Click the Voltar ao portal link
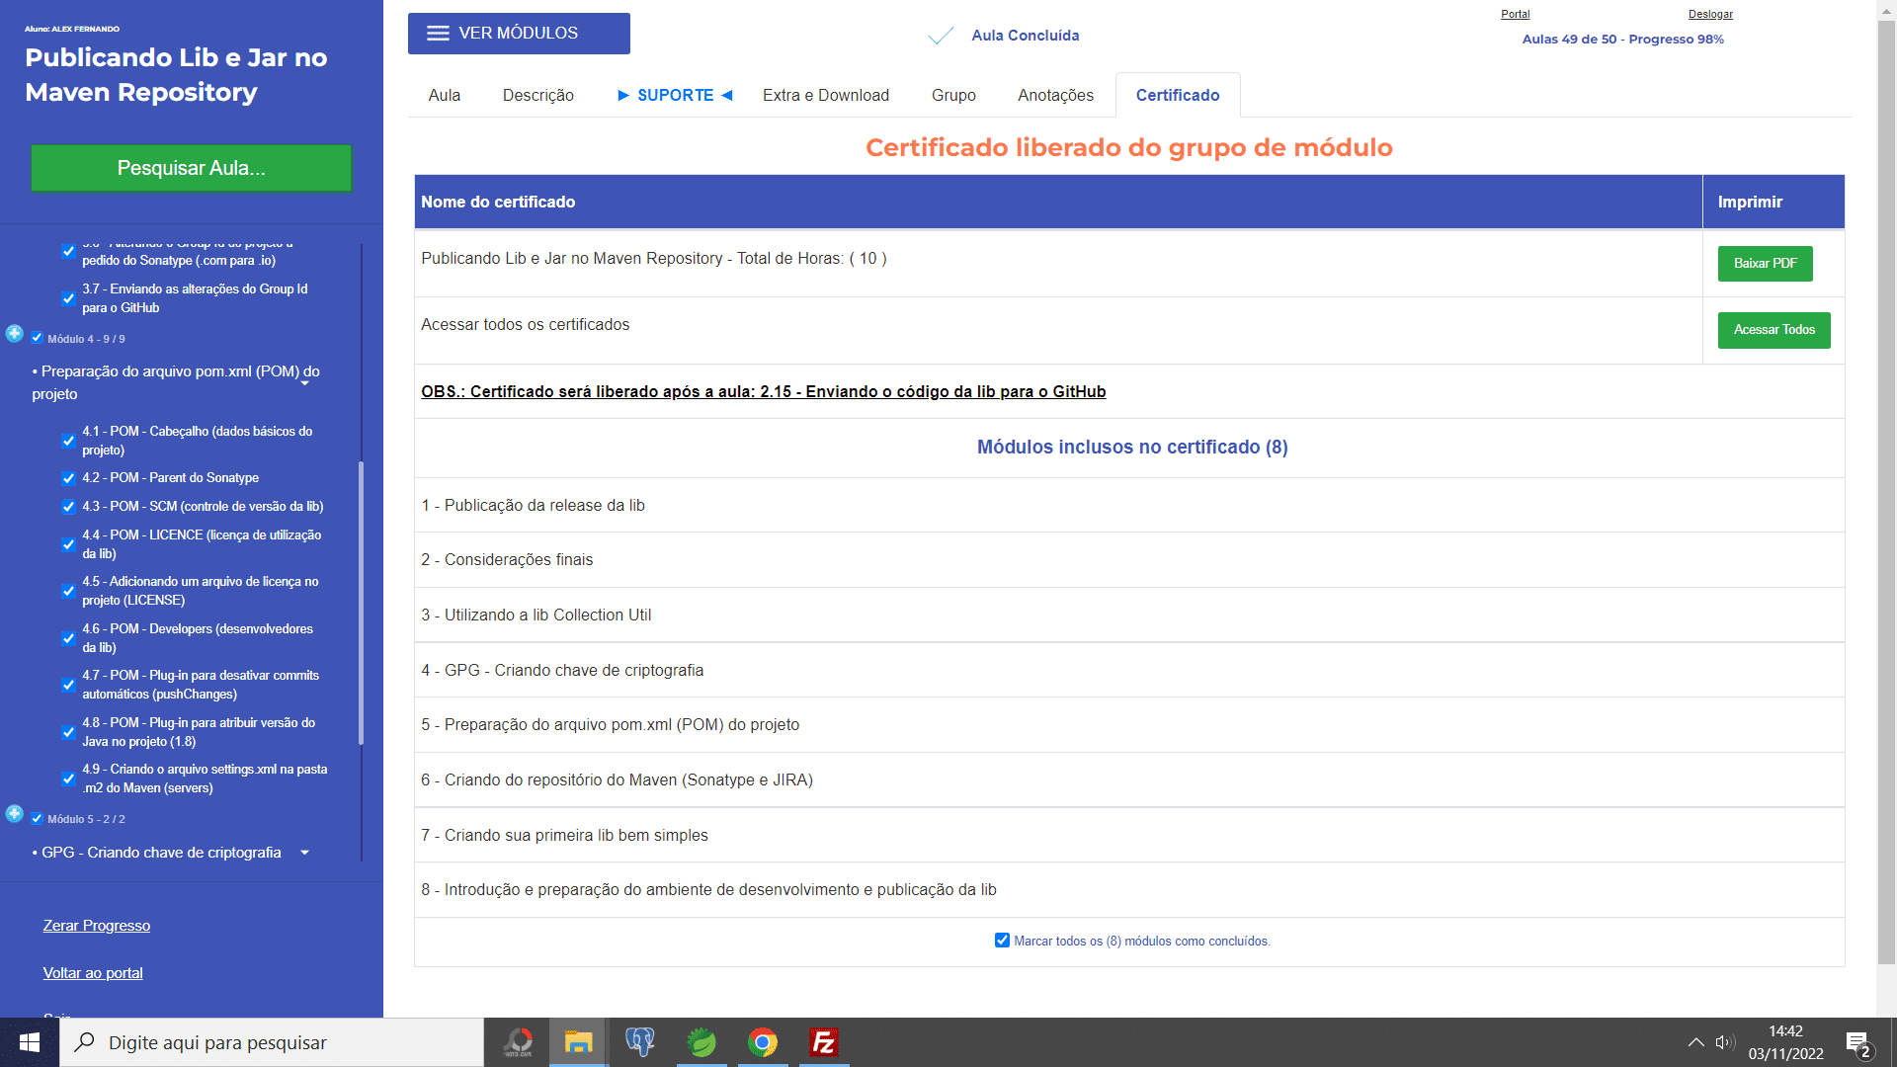This screenshot has height=1067, width=1897. pos(93,973)
